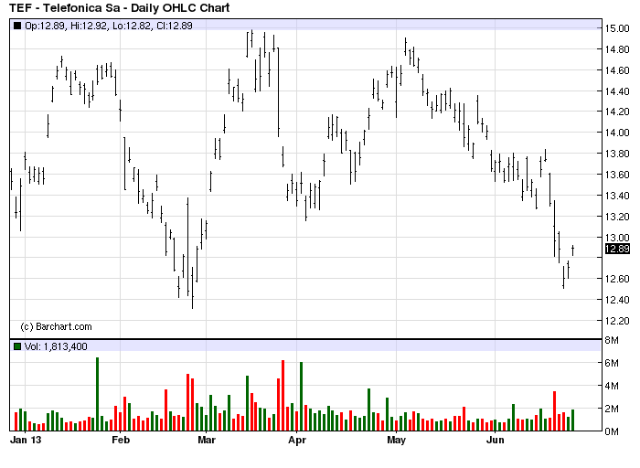Click the 'Apr' date axis label
Viewport: 640px width, 468px height.
click(x=297, y=441)
